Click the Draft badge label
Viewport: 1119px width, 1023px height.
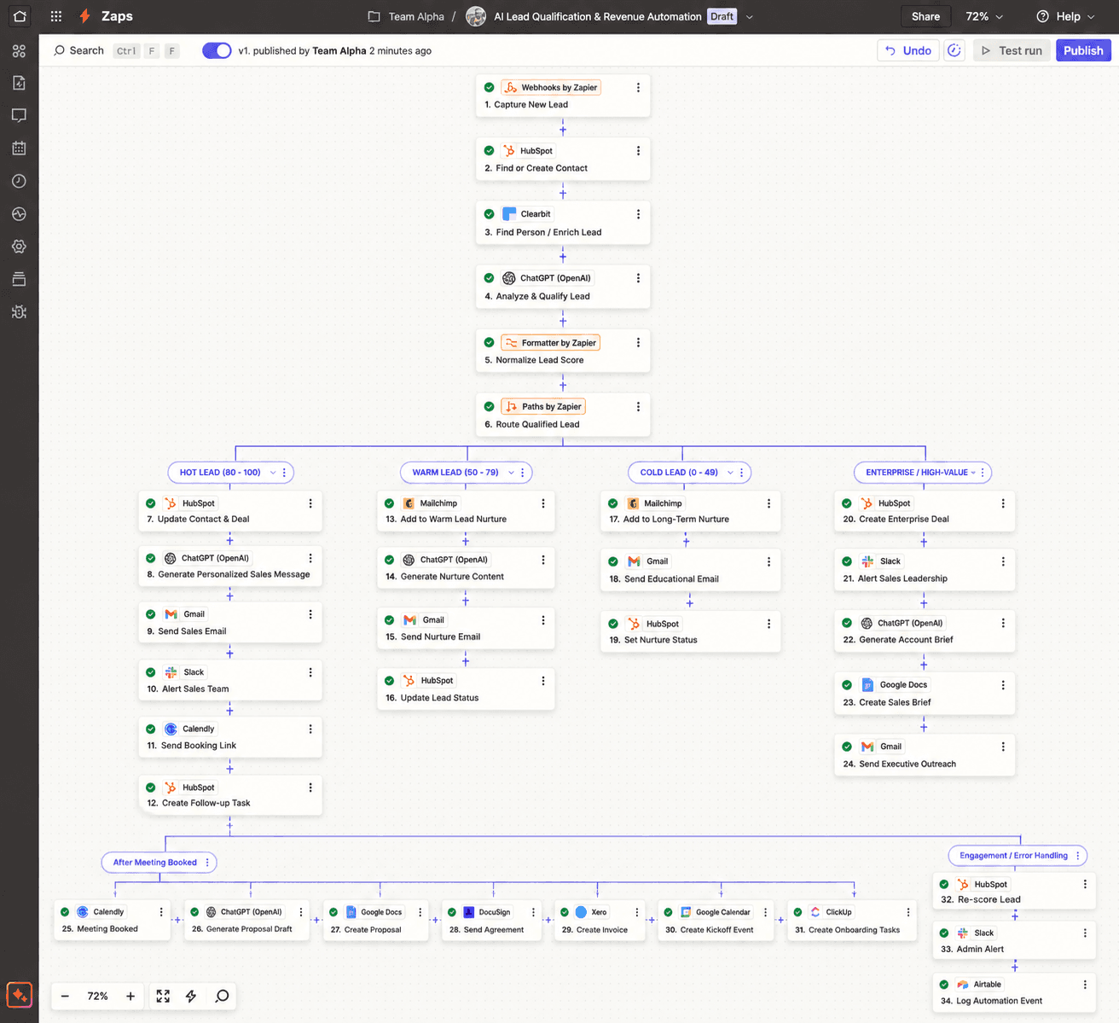pyautogui.click(x=722, y=16)
